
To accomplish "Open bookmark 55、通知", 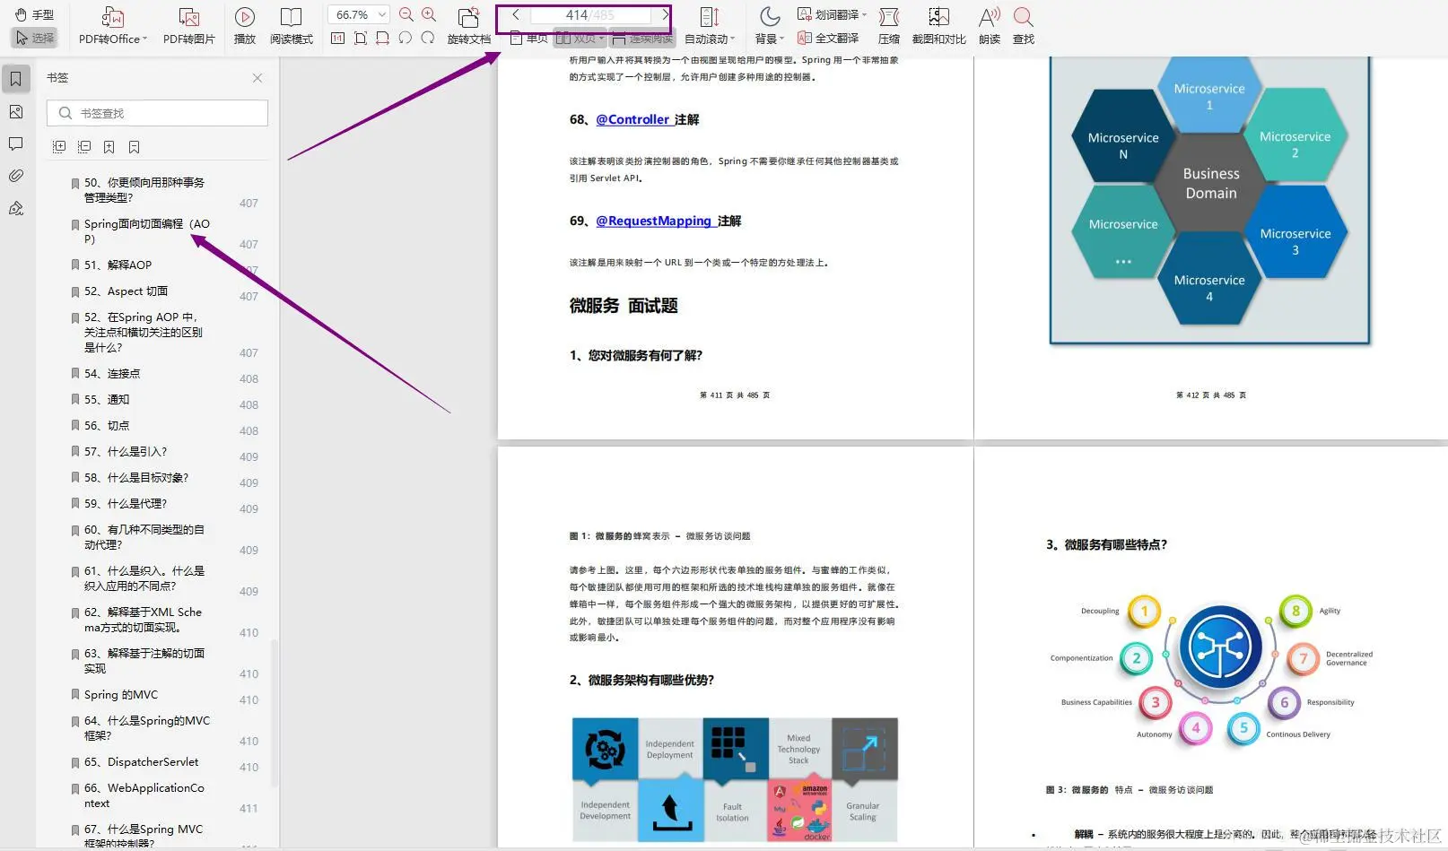I will click(x=107, y=399).
